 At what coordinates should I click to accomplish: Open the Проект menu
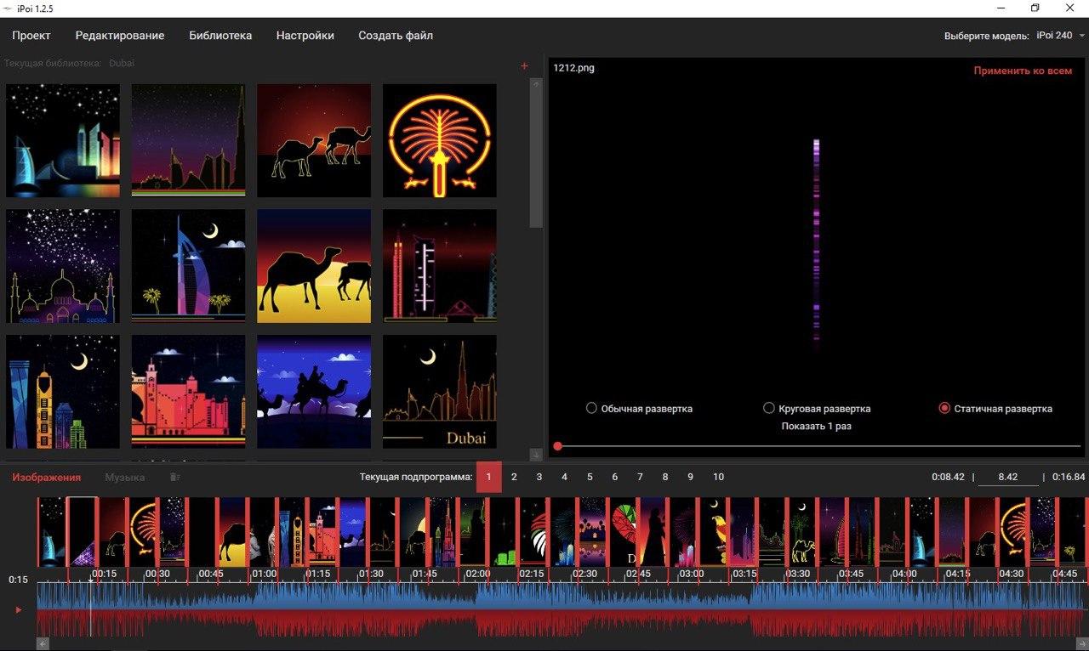(31, 36)
